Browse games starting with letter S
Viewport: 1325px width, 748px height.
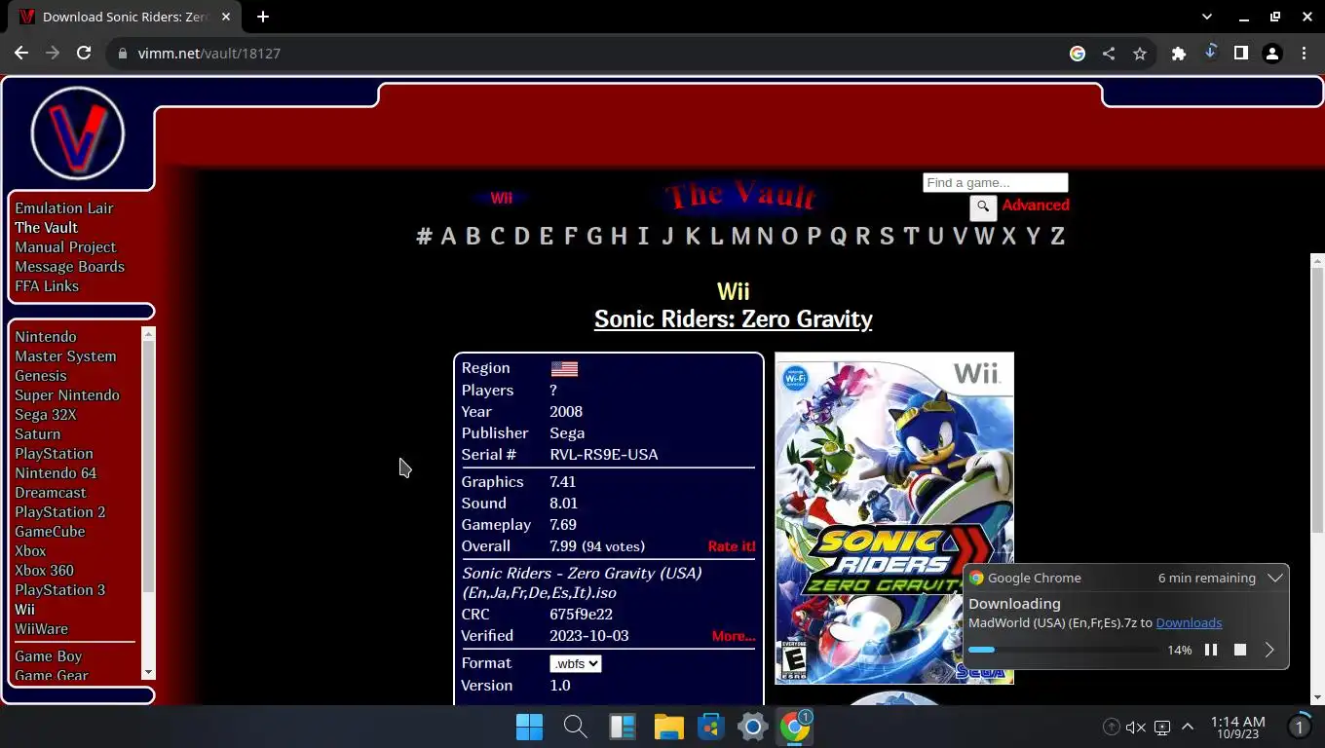887,236
